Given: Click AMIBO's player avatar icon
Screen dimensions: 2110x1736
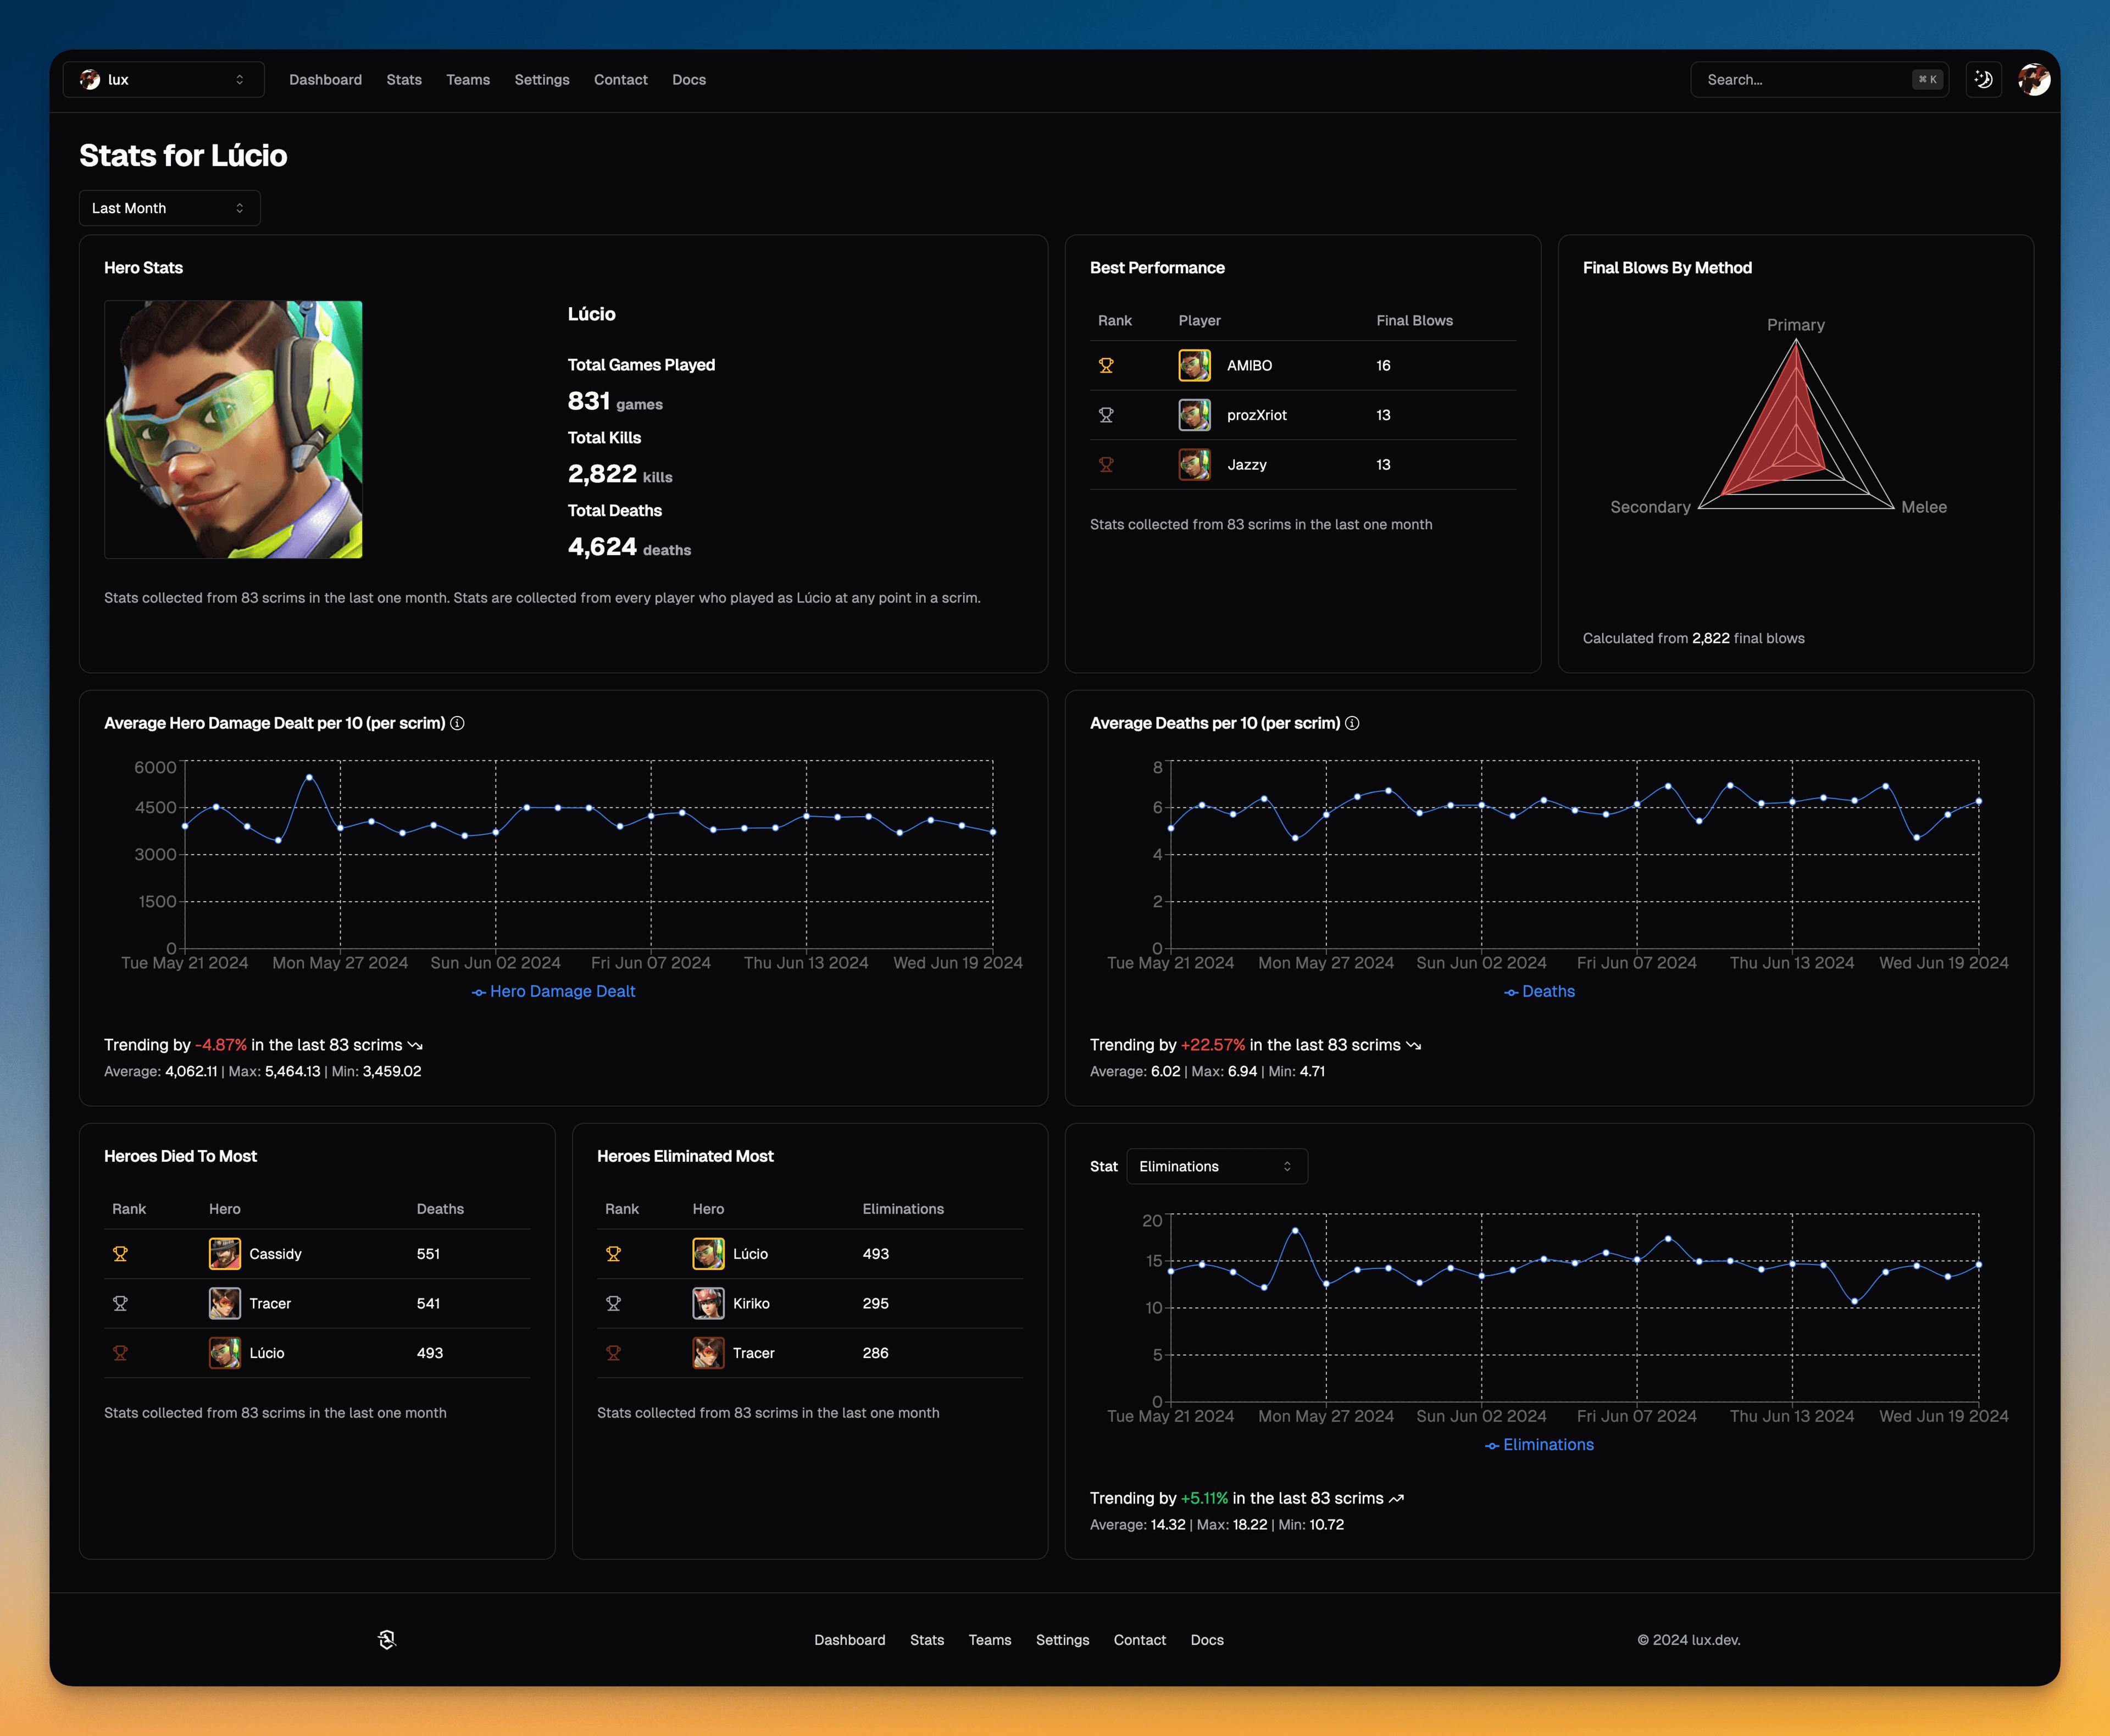Looking at the screenshot, I should 1194,365.
